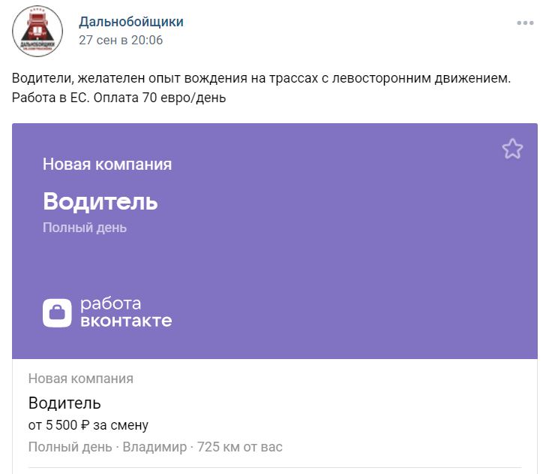Toggle the favorite star on vacancy card

[512, 149]
